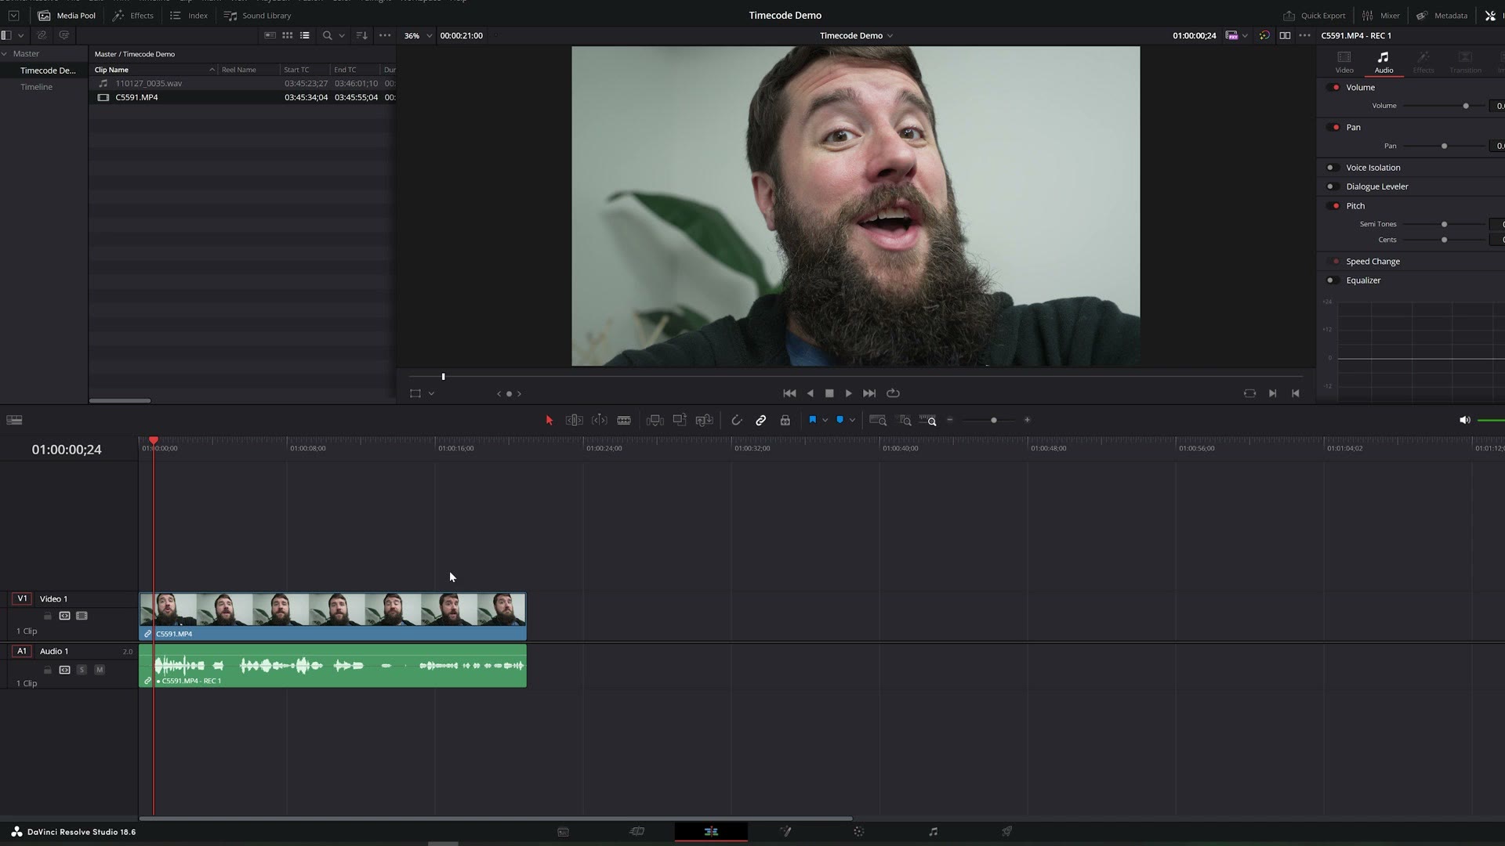Open flag color dropdown arrow
1505x846 pixels.
click(825, 421)
